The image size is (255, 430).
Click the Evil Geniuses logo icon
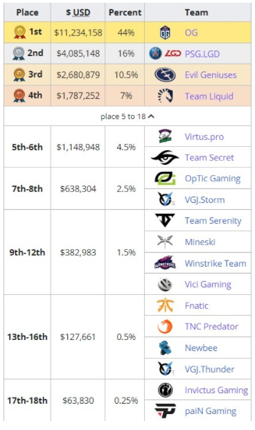[165, 75]
